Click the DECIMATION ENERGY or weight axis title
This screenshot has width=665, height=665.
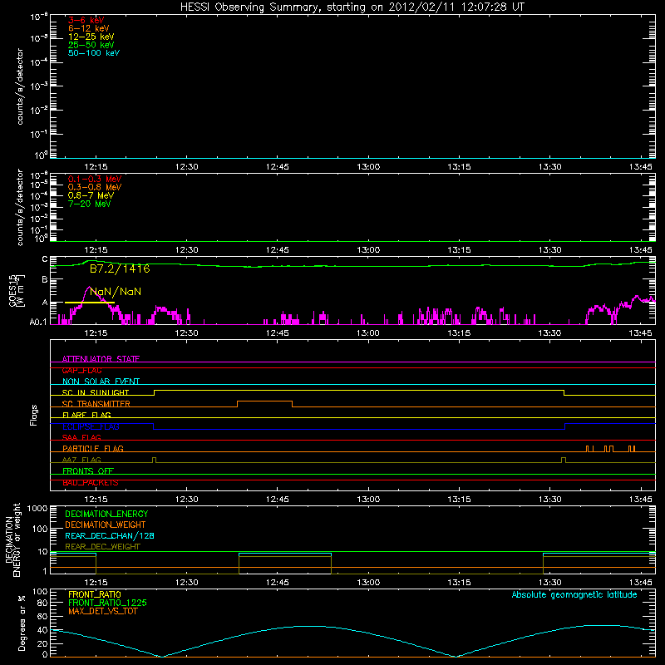point(12,539)
